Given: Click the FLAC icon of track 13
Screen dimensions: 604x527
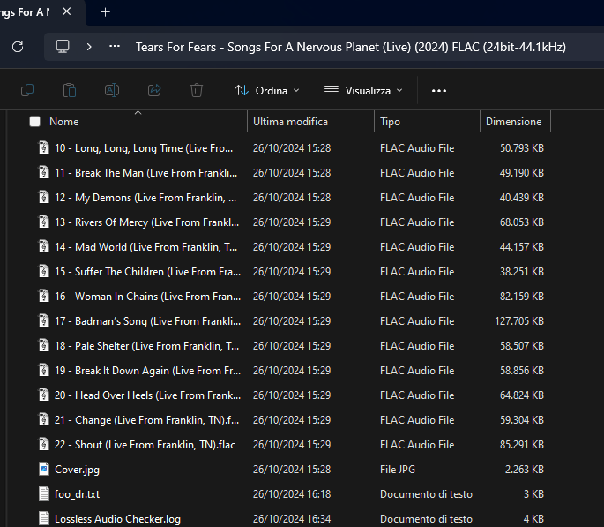Looking at the screenshot, I should coord(44,222).
